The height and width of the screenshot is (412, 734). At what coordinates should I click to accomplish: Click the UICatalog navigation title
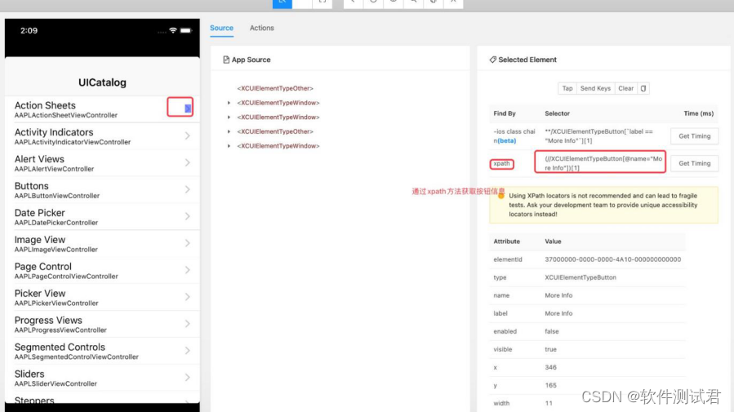point(102,82)
